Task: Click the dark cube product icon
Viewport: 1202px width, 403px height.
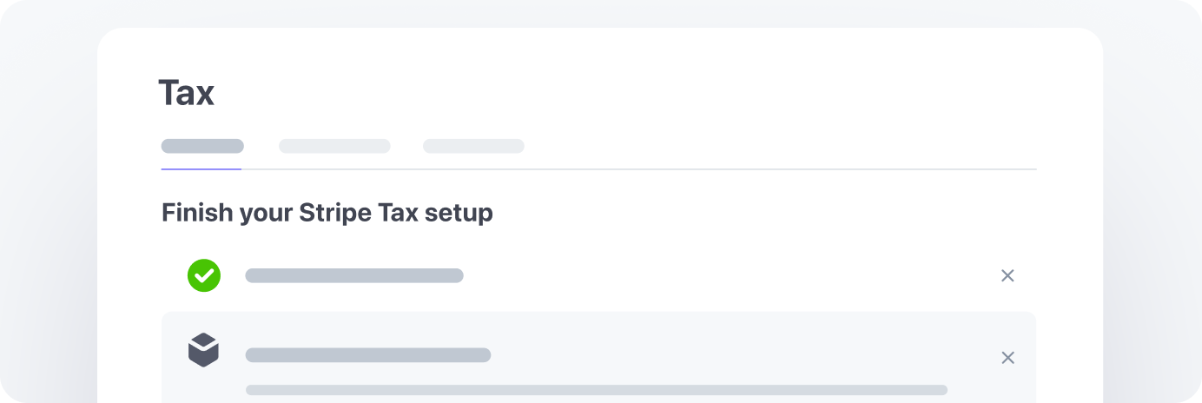Action: pos(203,350)
